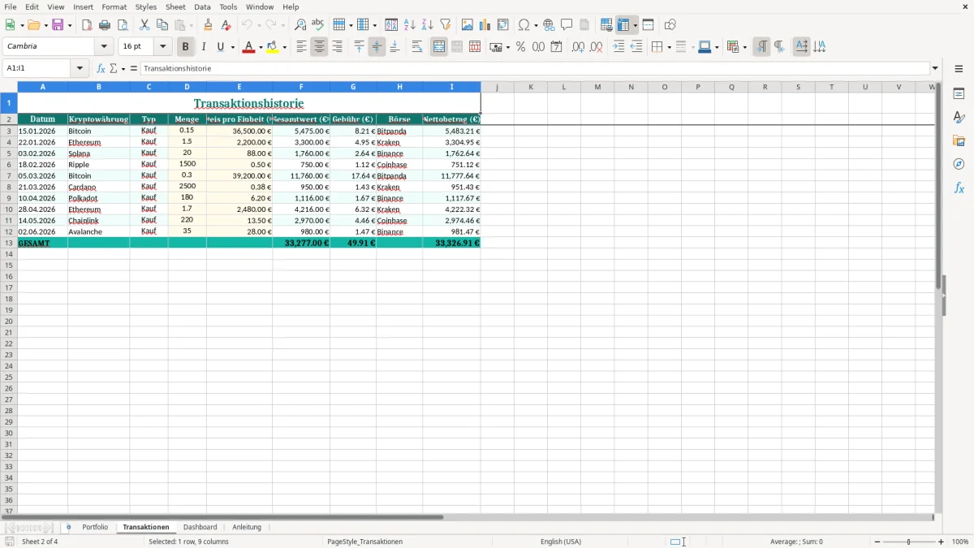
Task: Click English (USA) language status
Action: click(561, 542)
